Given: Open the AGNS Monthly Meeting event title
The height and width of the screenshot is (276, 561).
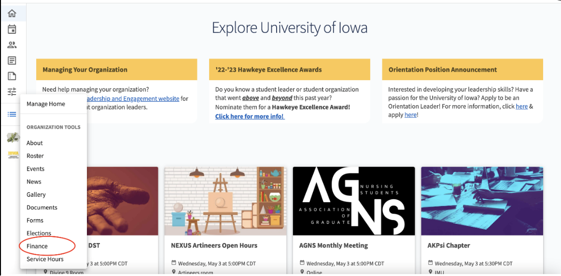Looking at the screenshot, I should tap(334, 246).
